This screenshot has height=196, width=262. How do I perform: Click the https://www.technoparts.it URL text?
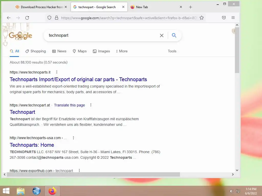click(30, 72)
